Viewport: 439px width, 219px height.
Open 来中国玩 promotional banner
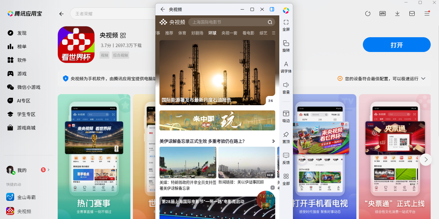coord(217,120)
